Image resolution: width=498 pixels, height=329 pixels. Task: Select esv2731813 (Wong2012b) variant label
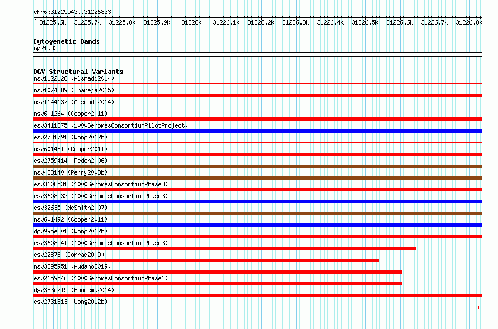pyautogui.click(x=71, y=302)
